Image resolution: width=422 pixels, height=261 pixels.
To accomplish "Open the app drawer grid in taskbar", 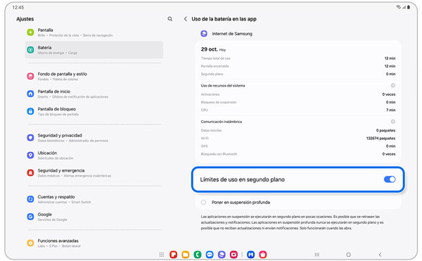I will 162,255.
